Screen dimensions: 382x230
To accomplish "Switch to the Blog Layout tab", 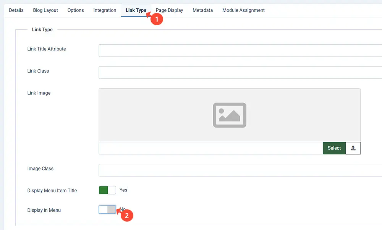I will pyautogui.click(x=45, y=10).
